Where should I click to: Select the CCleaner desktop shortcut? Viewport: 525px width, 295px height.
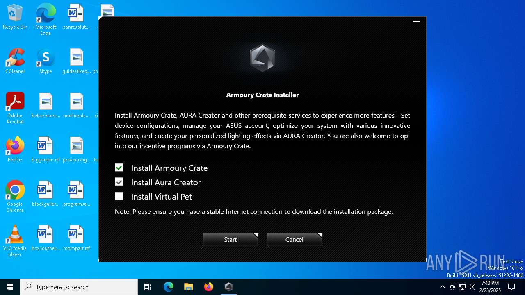15,61
